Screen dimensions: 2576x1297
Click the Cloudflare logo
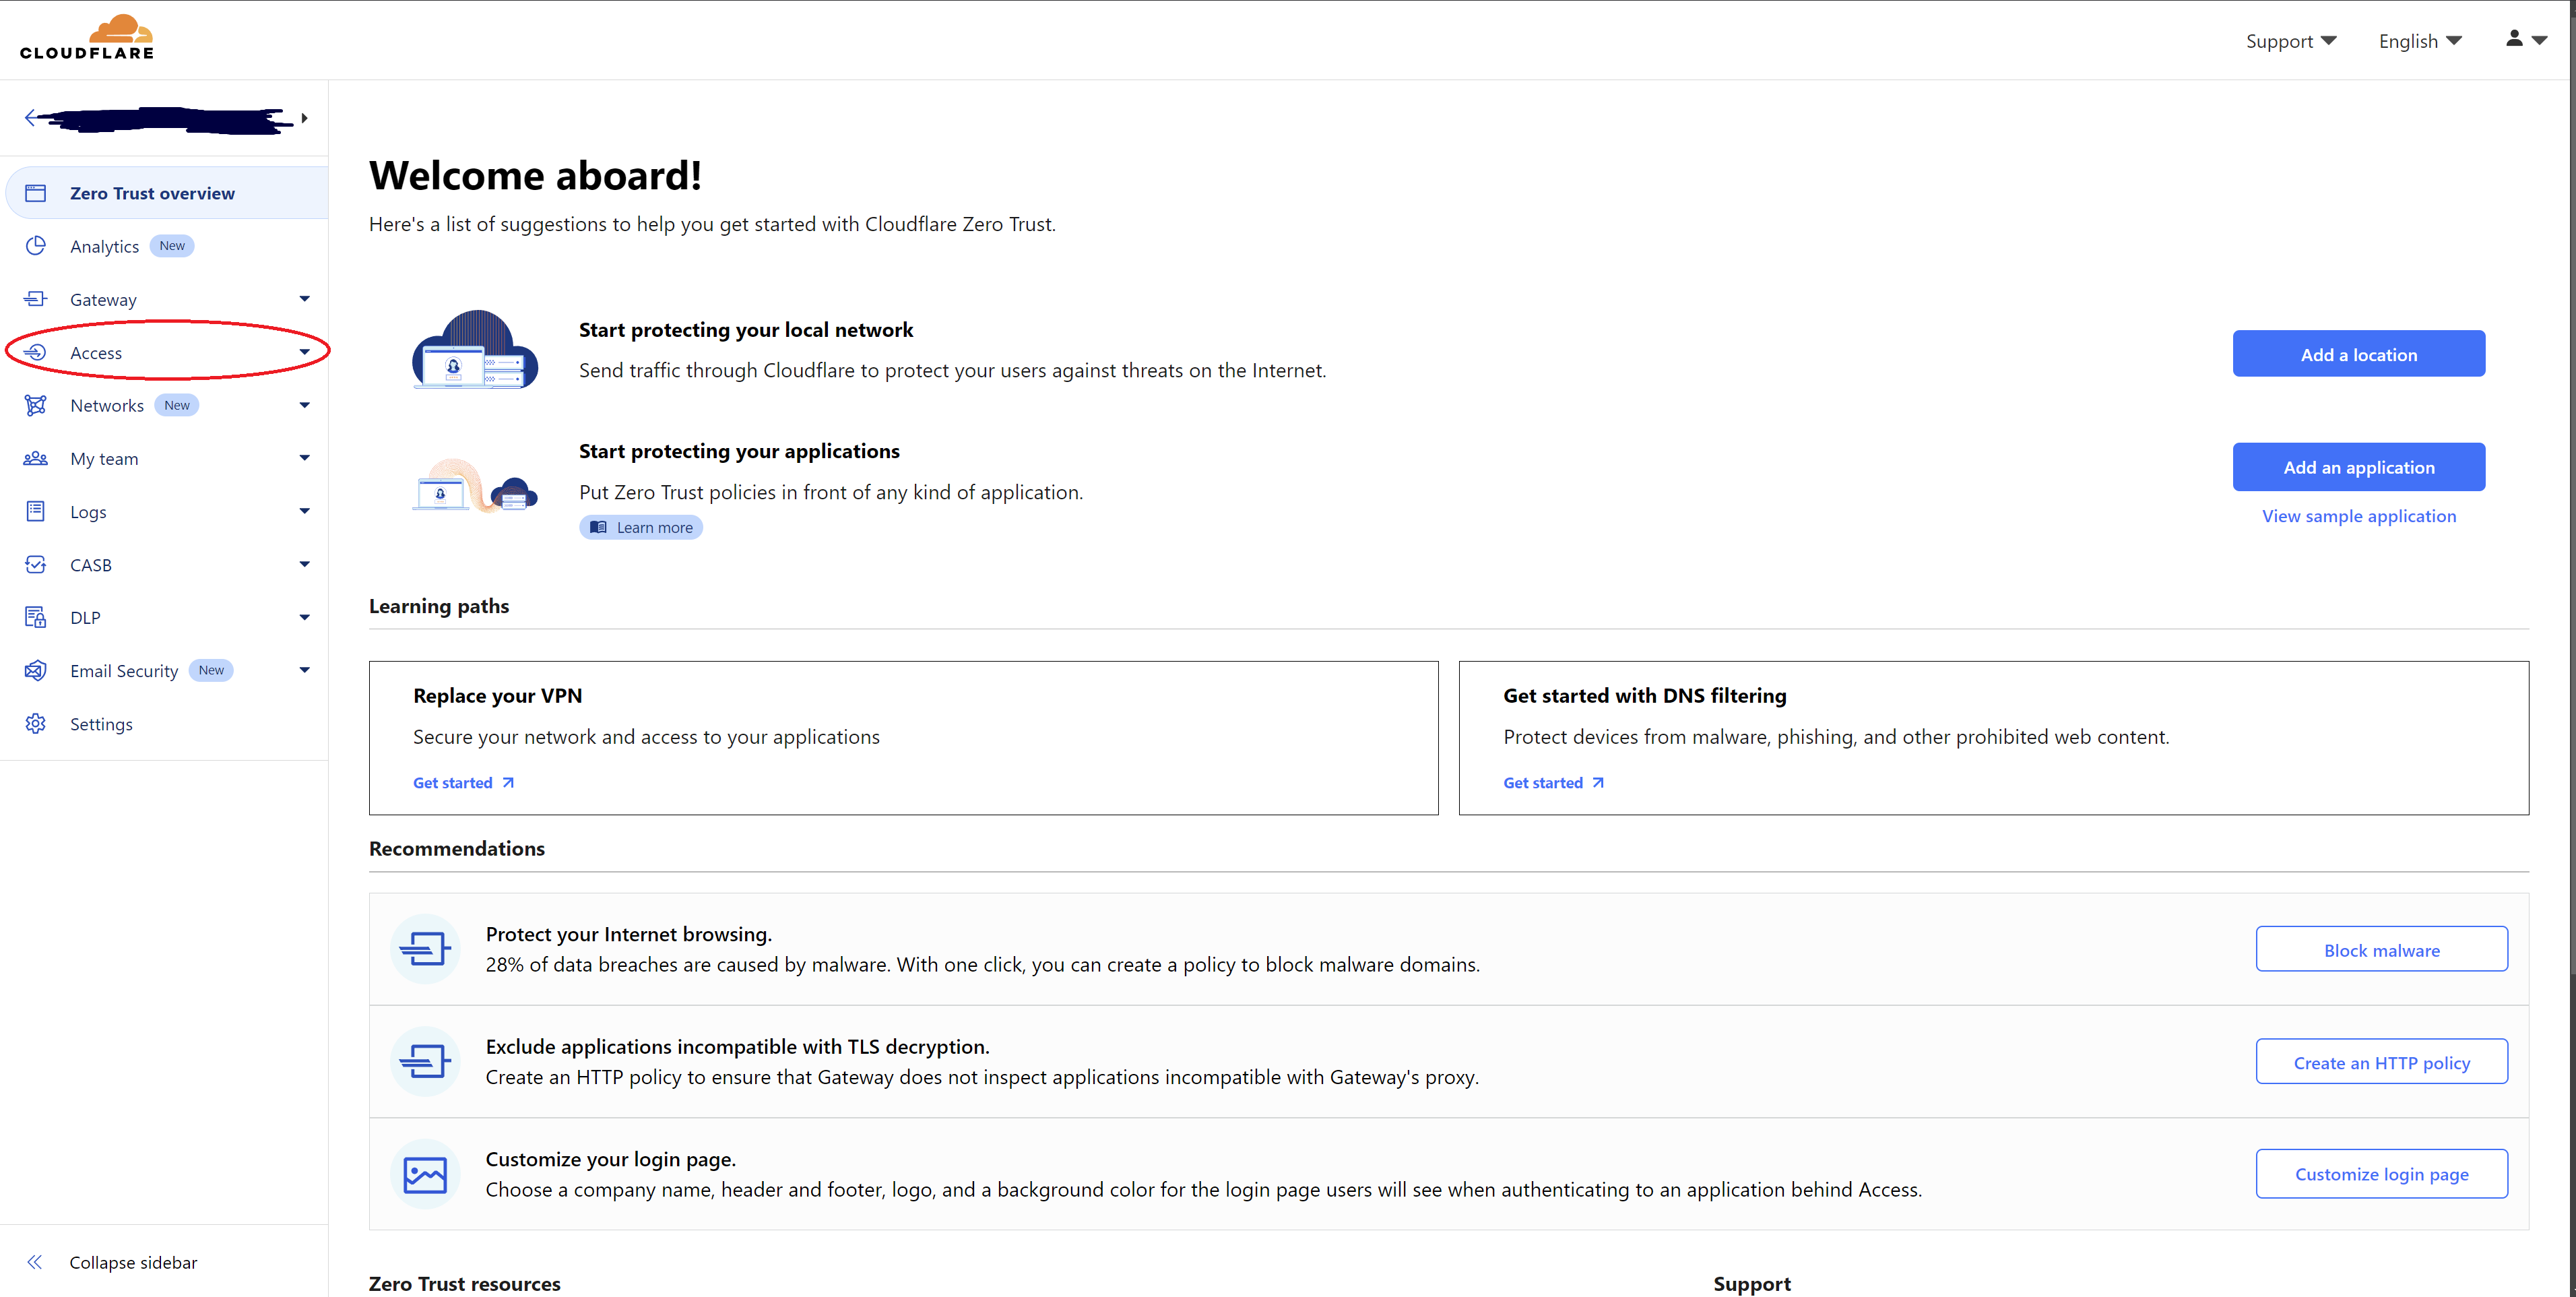pyautogui.click(x=87, y=37)
